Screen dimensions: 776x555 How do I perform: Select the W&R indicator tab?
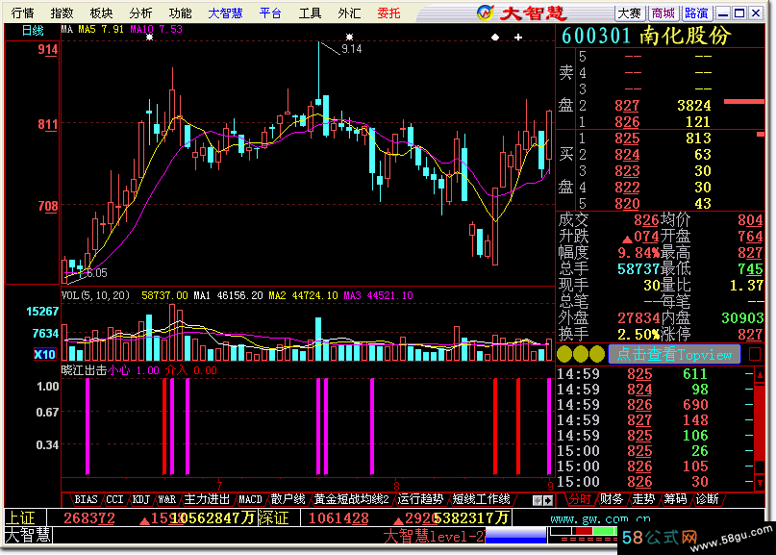[x=166, y=499]
